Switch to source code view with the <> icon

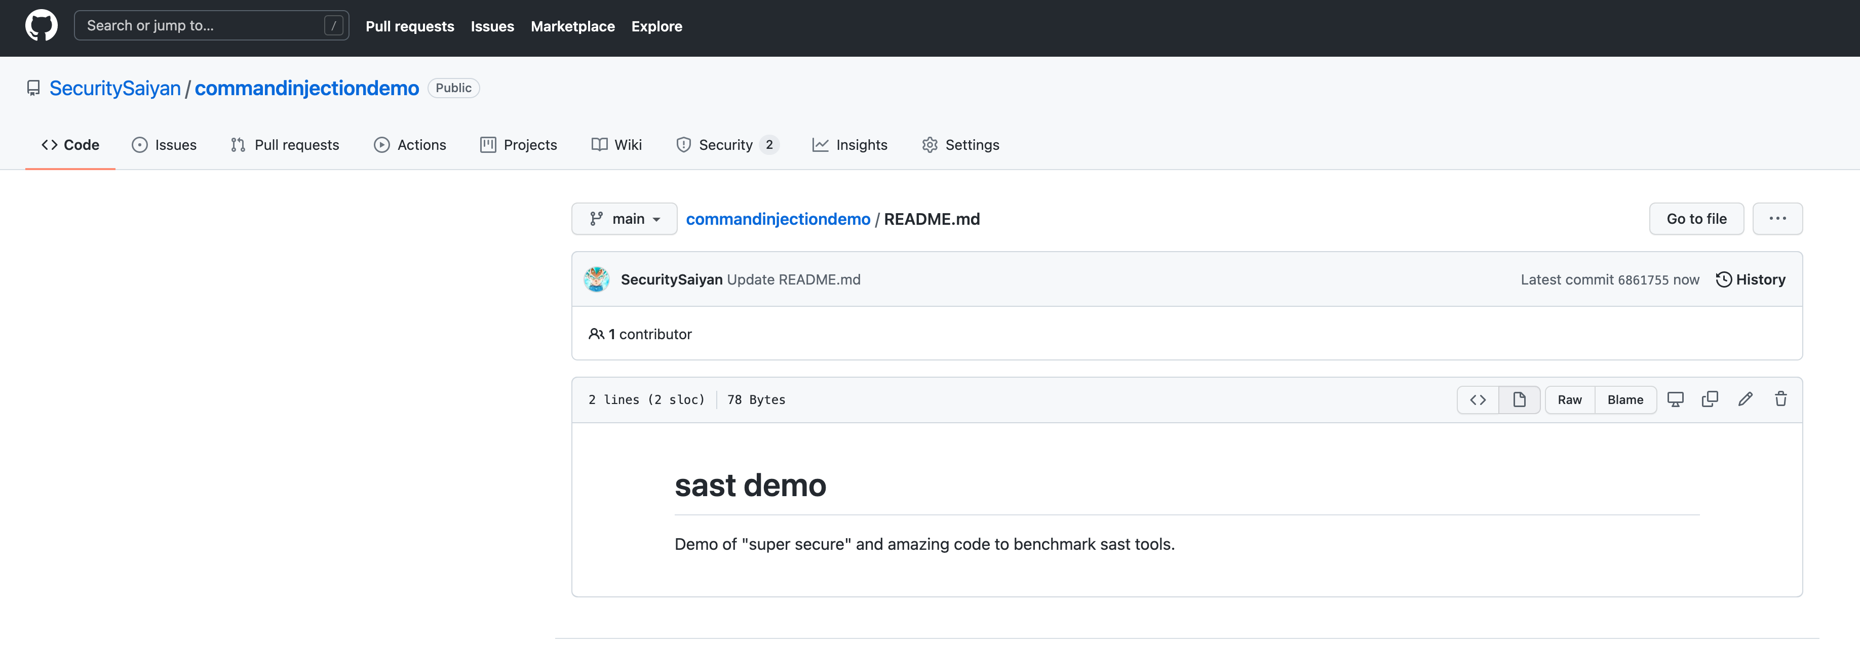tap(1478, 399)
